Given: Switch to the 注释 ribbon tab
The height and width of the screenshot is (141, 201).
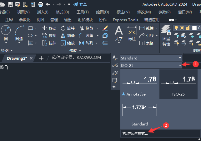Looking at the screenshot, I should click(9, 20).
